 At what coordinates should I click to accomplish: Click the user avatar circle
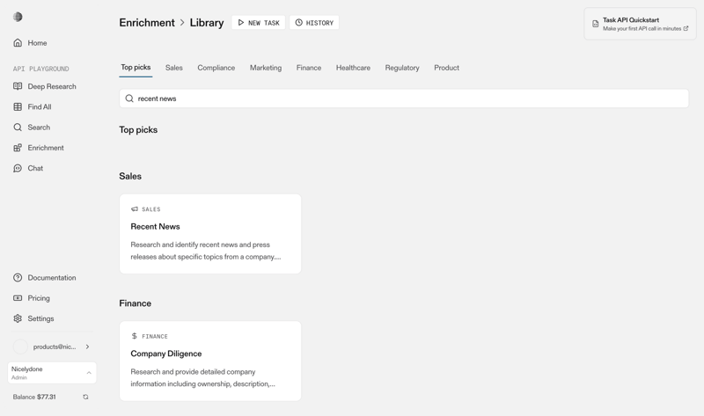coord(20,347)
